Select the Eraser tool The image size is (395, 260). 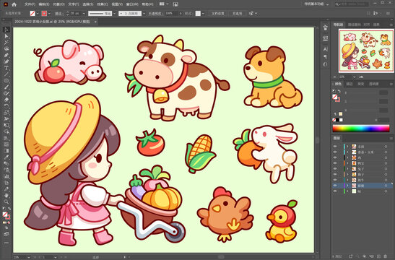click(x=6, y=100)
